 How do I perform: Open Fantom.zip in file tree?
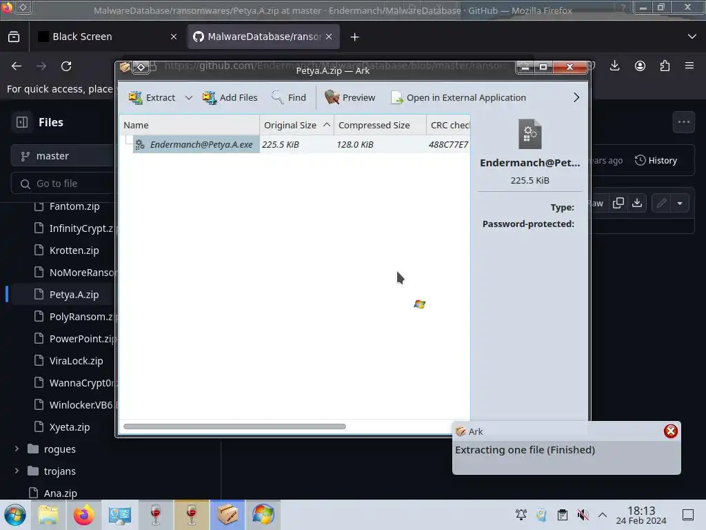coord(74,206)
